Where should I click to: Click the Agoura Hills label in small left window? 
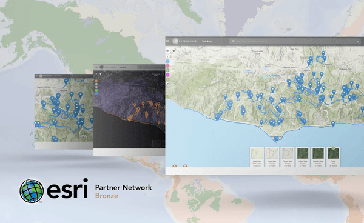point(44,87)
